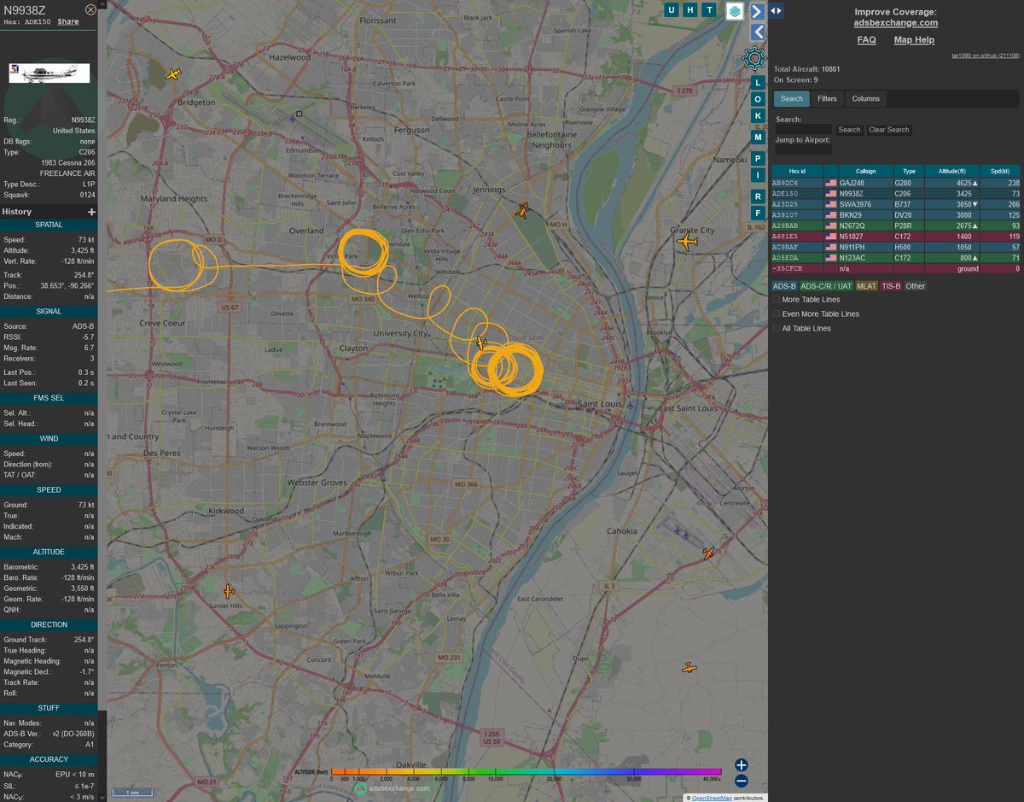Select the aircraft icon near Granite City
1024x802 pixels.
click(x=688, y=242)
